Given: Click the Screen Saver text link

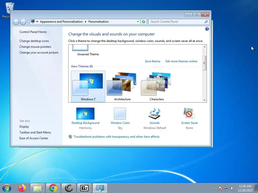Looking at the screenshot, I should point(189,123).
